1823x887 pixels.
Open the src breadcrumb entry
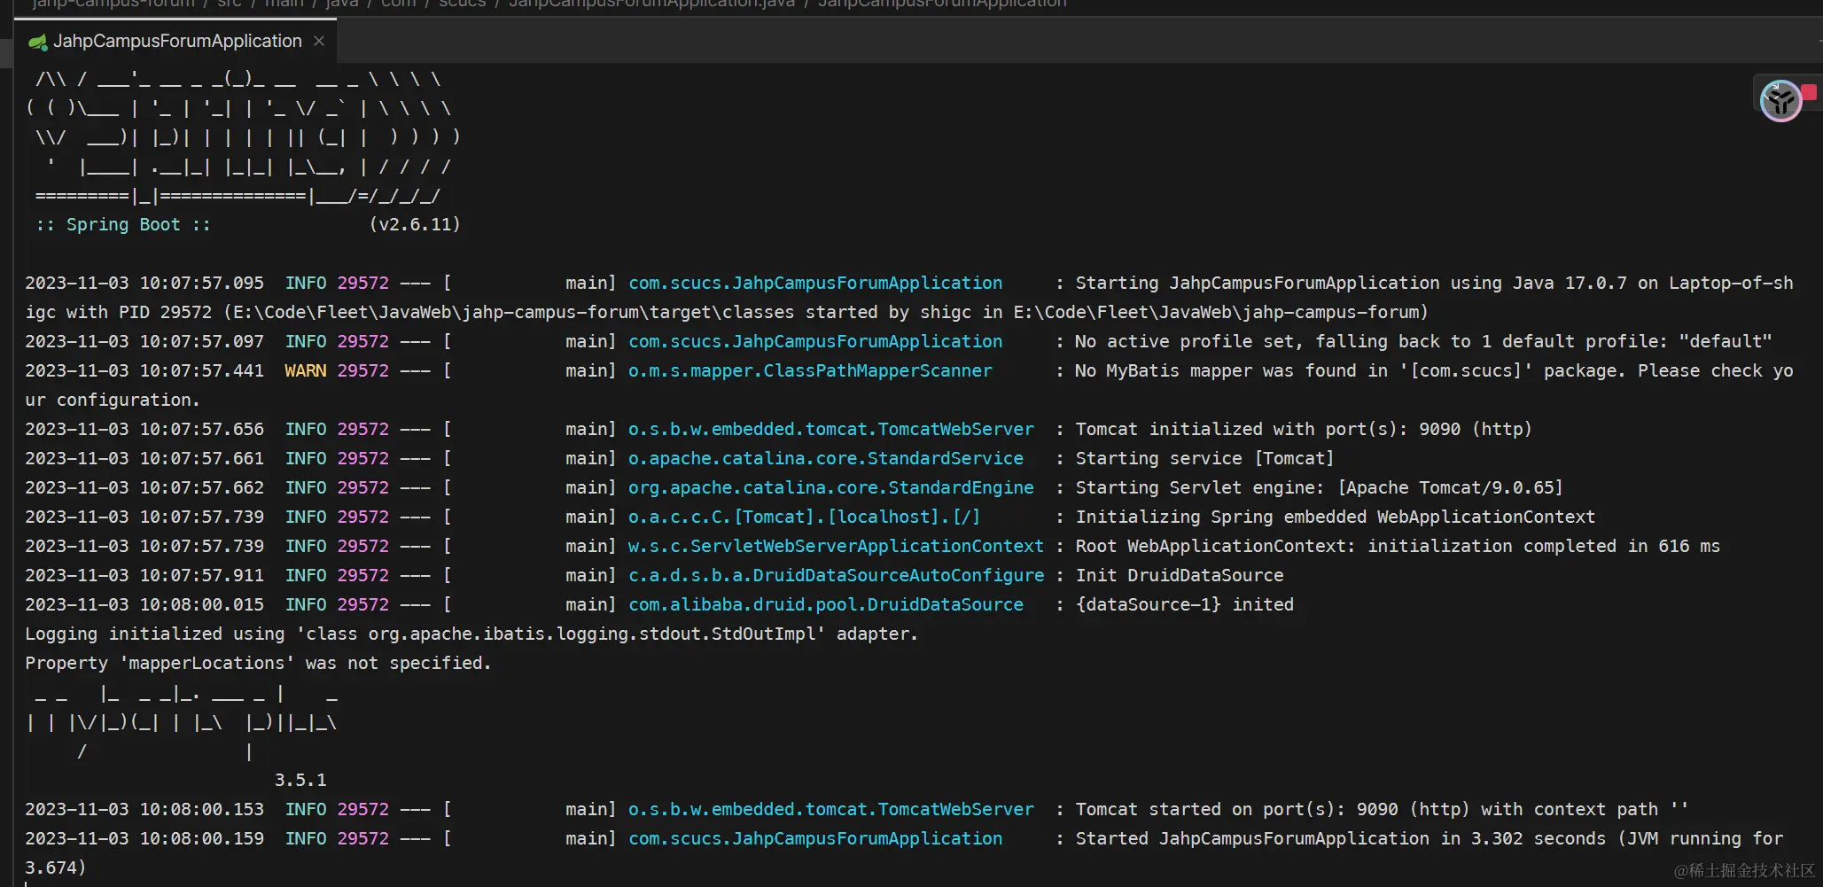coord(228,4)
